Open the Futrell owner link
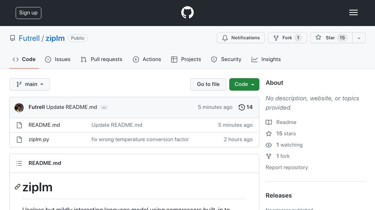Viewport: 375px width, 210px height. click(x=29, y=38)
